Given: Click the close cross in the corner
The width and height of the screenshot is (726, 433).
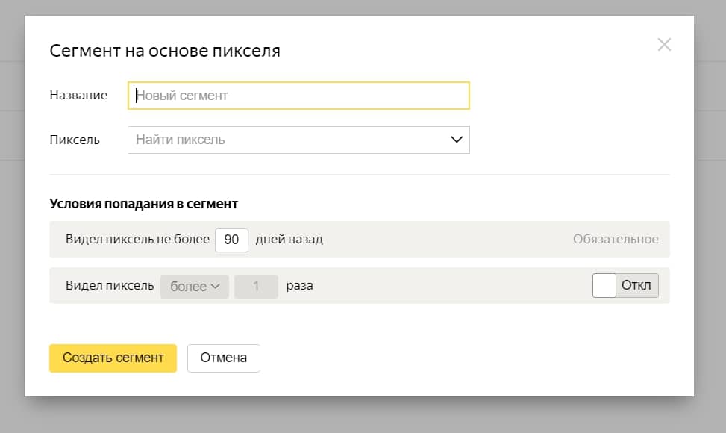Looking at the screenshot, I should [664, 44].
